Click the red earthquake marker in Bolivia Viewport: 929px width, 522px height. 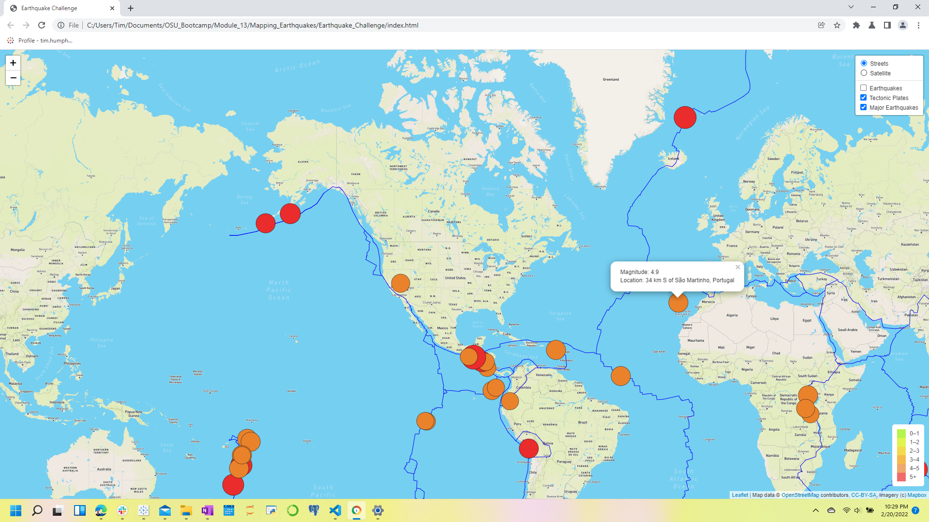pyautogui.click(x=529, y=449)
